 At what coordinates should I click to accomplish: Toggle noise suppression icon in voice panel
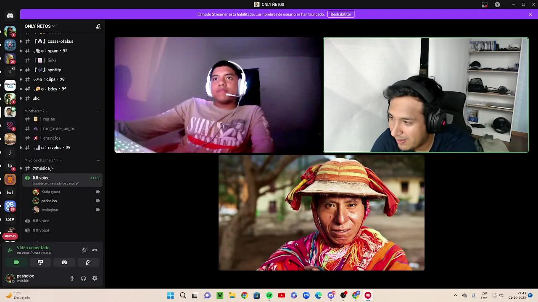pyautogui.click(x=84, y=250)
